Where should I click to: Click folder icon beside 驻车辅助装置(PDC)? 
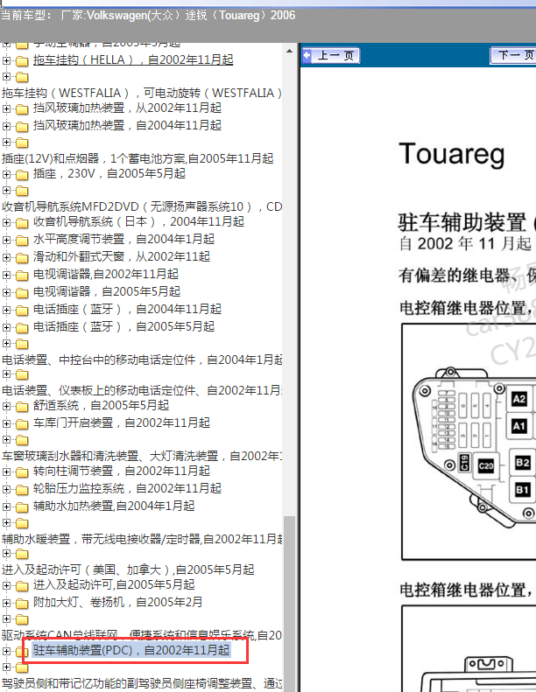click(x=22, y=652)
